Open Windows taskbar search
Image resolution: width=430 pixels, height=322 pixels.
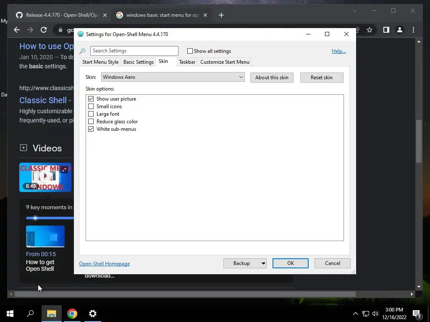(30, 314)
